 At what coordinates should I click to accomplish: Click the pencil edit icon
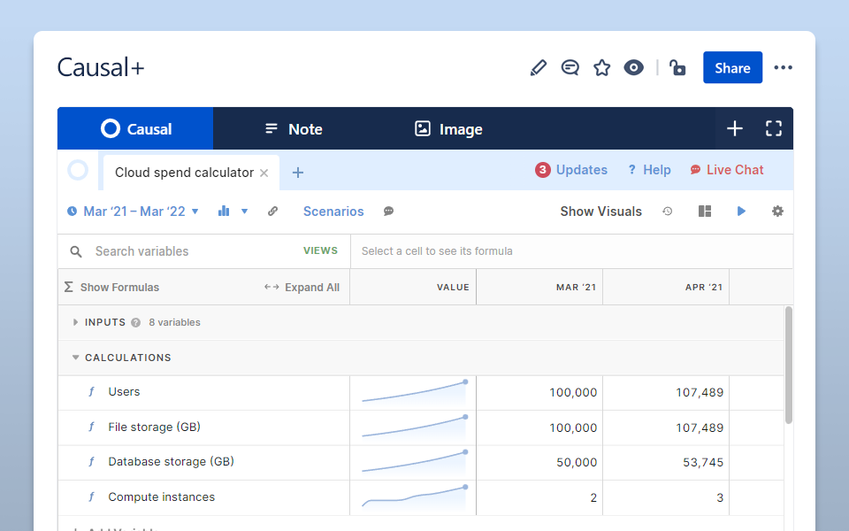click(x=538, y=68)
